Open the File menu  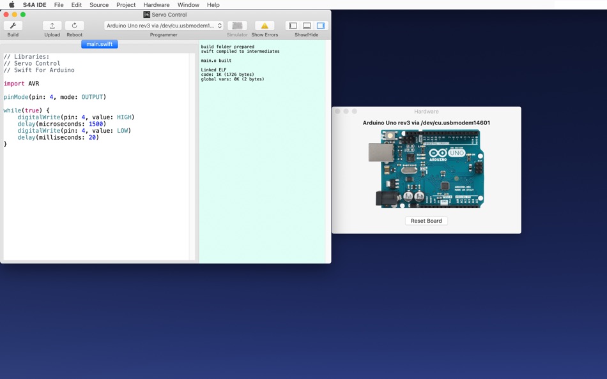point(59,4)
